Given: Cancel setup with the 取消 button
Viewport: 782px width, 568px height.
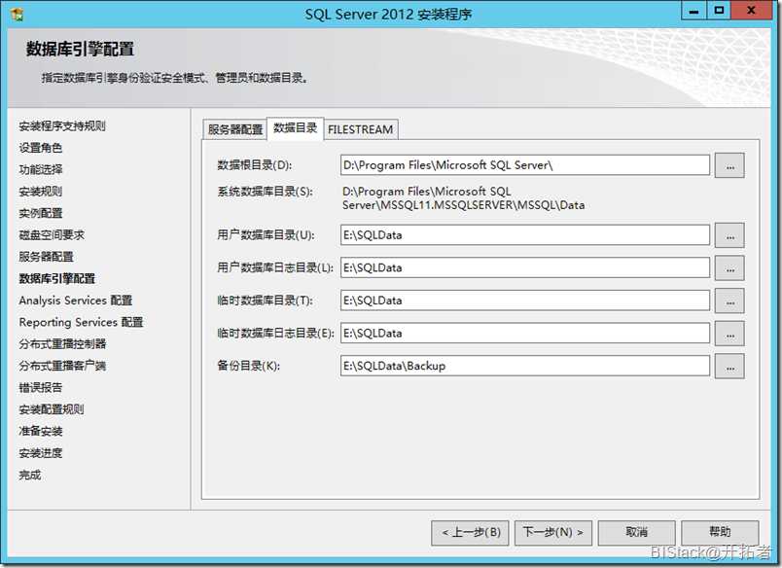Looking at the screenshot, I should click(636, 533).
